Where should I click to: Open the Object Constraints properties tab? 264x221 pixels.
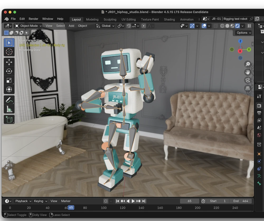tap(259, 169)
